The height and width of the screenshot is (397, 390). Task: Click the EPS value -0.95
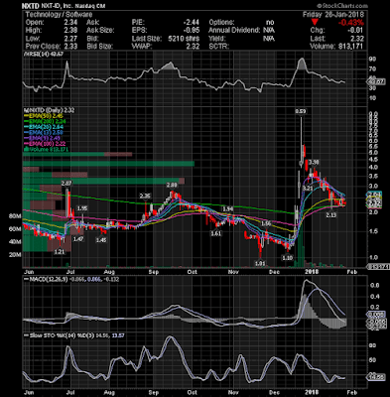(x=192, y=31)
